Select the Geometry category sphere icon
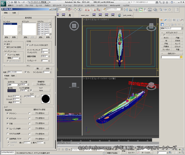Screen dimensions: 185x155 (162, 24)
